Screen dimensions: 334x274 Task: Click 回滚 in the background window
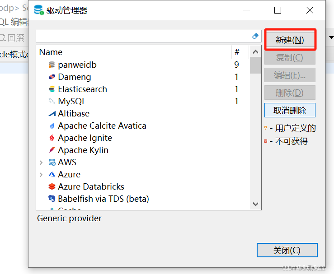point(16,38)
